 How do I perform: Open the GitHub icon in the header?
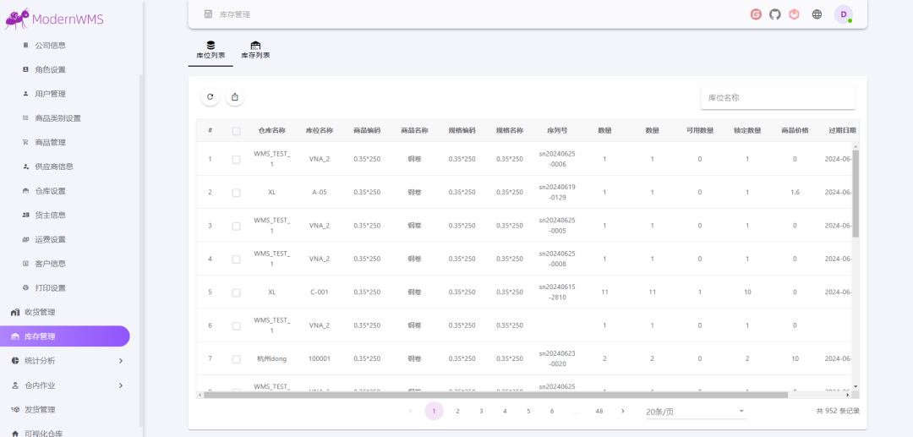(x=775, y=14)
